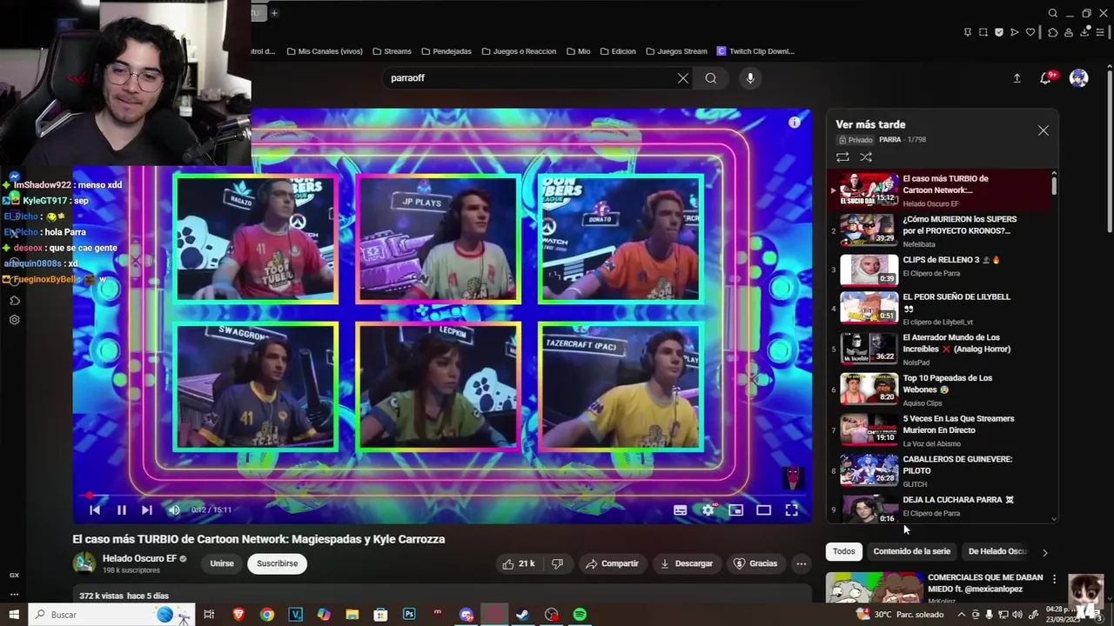The width and height of the screenshot is (1114, 626).
Task: Skip to the next video in player
Action: [x=147, y=510]
